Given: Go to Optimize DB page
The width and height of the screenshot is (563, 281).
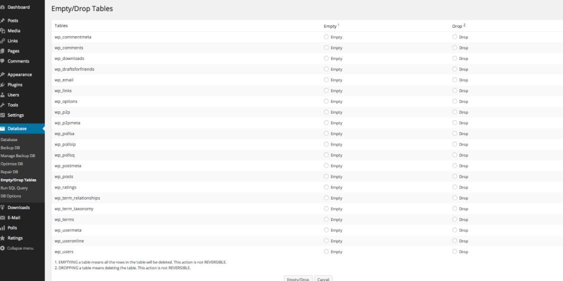Looking at the screenshot, I should pos(12,164).
